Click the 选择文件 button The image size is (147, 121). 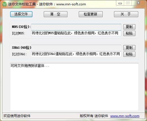(x=21, y=14)
